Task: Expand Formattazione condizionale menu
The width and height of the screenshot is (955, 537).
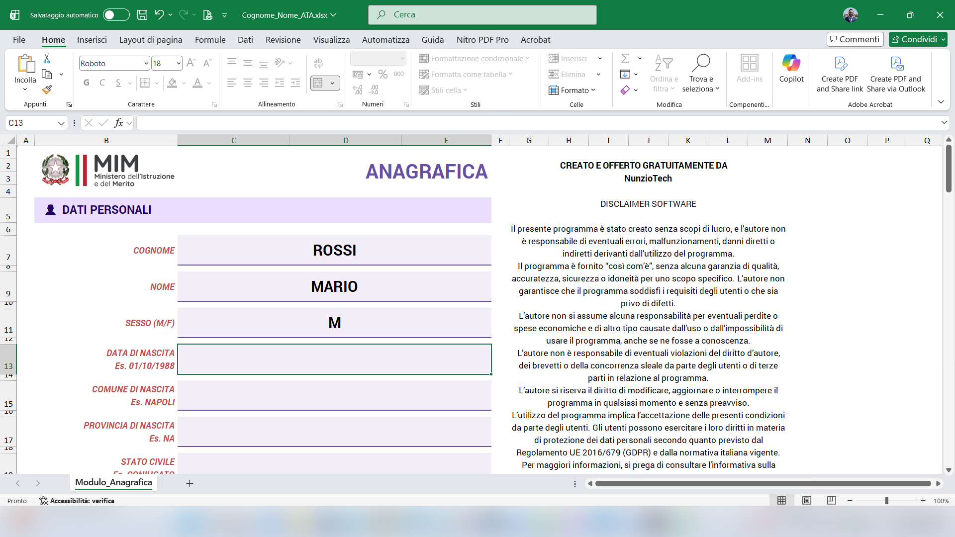Action: click(x=475, y=59)
